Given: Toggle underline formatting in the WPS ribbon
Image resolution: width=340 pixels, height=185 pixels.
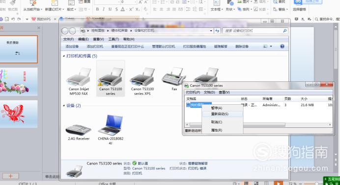Looking at the screenshot, I should click(110, 9).
